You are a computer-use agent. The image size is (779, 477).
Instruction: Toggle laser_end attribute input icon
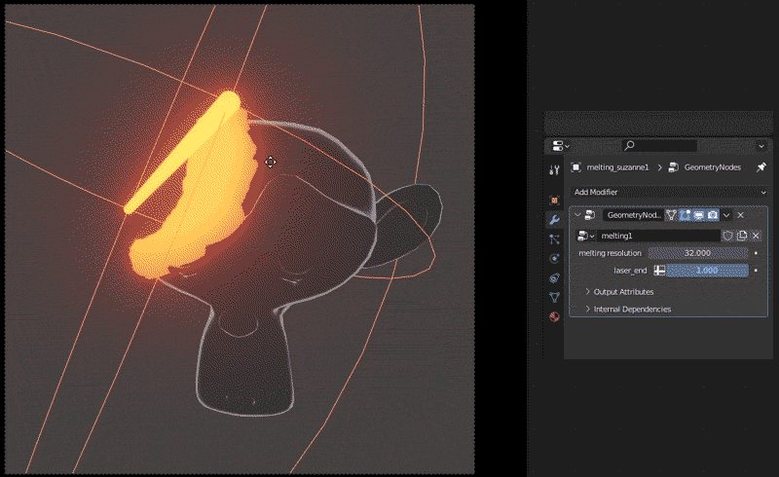659,271
